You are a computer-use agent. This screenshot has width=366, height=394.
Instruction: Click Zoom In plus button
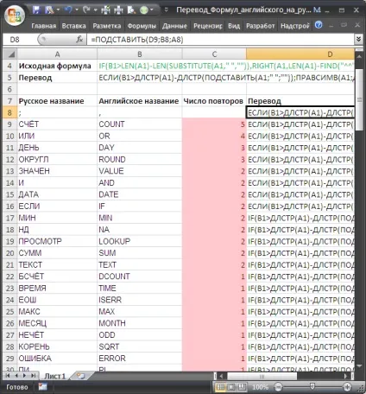347,386
